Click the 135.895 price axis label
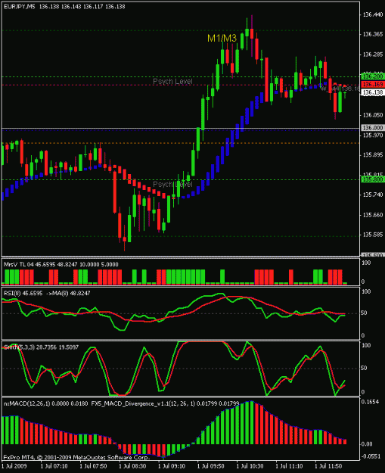This screenshot has height=473, width=385. tap(373, 155)
